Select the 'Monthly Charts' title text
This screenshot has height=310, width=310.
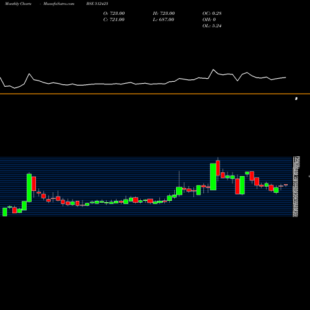pos(18,4)
